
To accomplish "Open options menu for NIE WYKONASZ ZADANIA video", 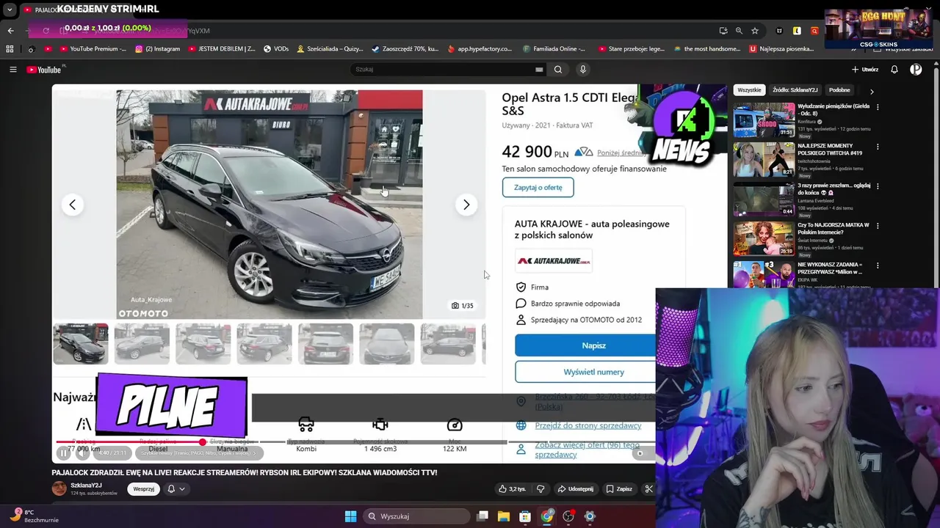I will point(878,265).
